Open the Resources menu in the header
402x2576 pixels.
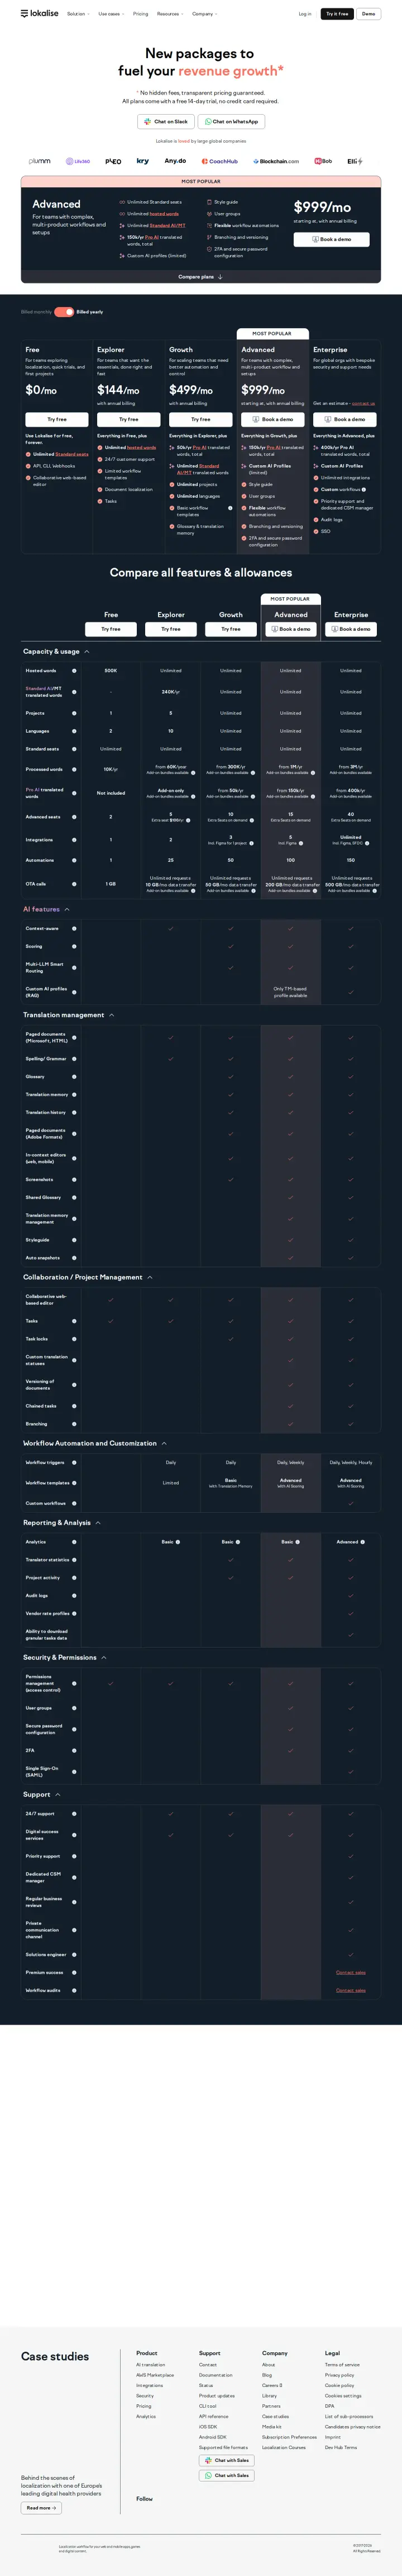click(x=170, y=14)
